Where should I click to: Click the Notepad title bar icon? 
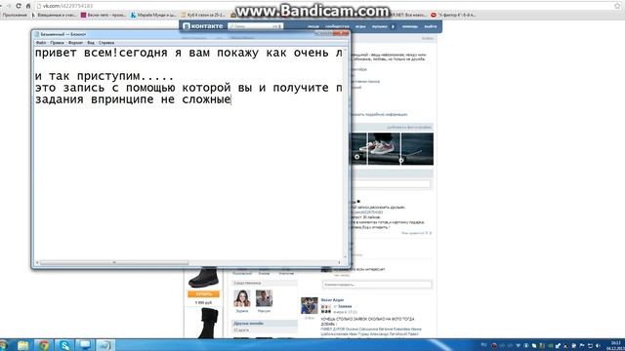pos(37,35)
